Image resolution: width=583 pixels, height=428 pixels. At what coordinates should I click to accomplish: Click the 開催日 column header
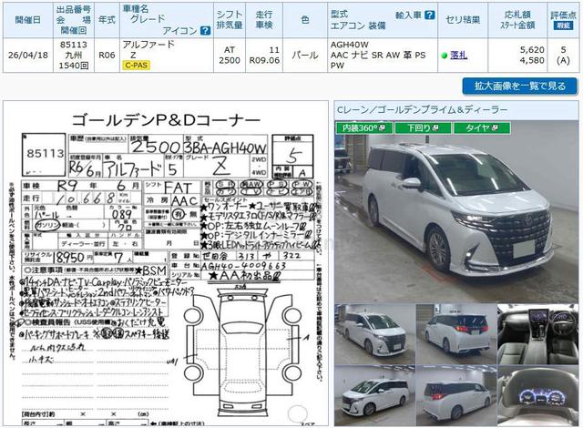[x=28, y=20]
